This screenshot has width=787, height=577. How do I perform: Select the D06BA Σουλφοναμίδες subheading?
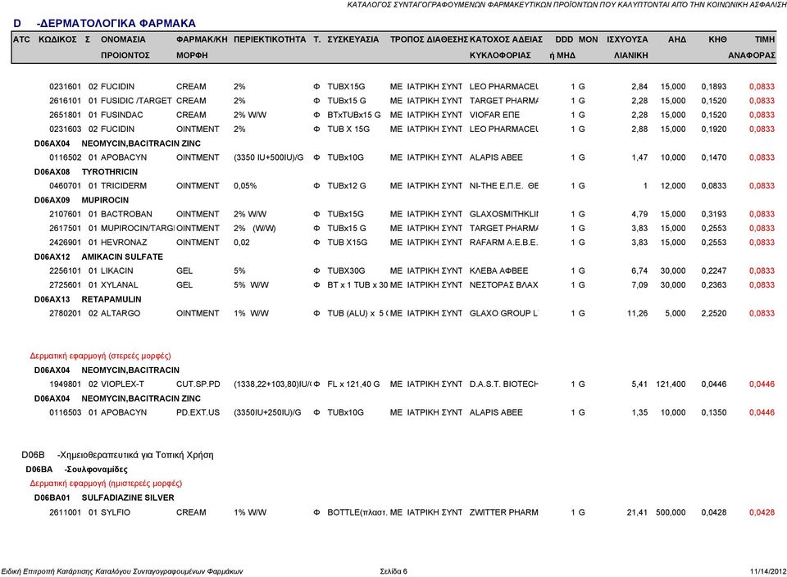77,470
